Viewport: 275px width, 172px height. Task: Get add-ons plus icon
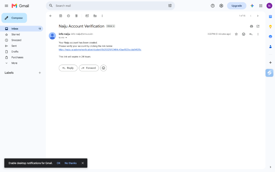(270, 63)
